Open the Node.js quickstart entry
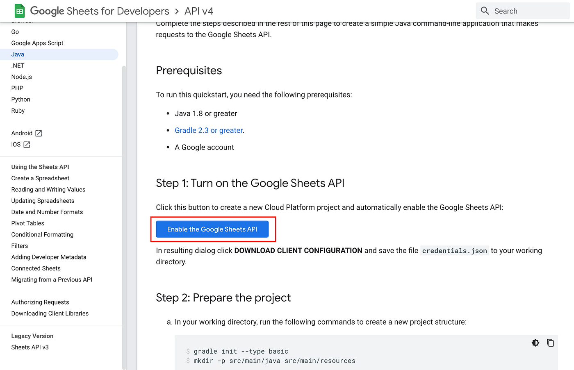The width and height of the screenshot is (574, 370). [x=22, y=77]
